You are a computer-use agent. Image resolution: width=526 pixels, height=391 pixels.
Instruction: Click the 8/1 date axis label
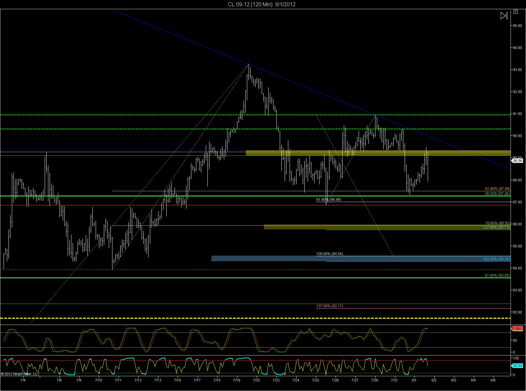(414, 380)
